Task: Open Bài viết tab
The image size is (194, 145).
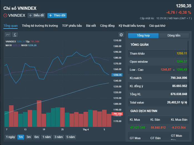Action: coord(91,26)
